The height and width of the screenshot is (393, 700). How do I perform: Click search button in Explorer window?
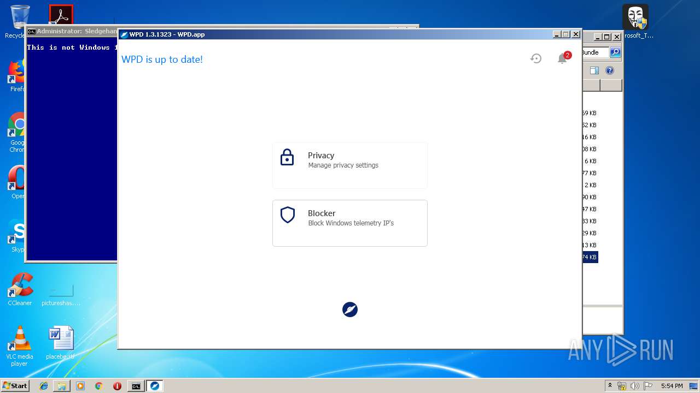[615, 52]
